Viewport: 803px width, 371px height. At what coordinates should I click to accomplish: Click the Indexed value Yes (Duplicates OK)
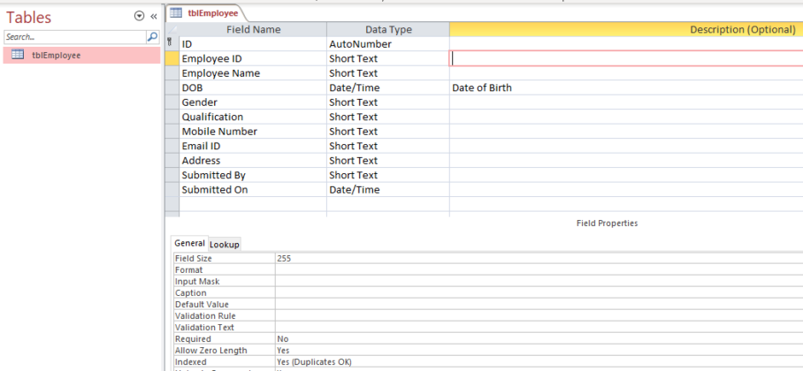[539, 362]
